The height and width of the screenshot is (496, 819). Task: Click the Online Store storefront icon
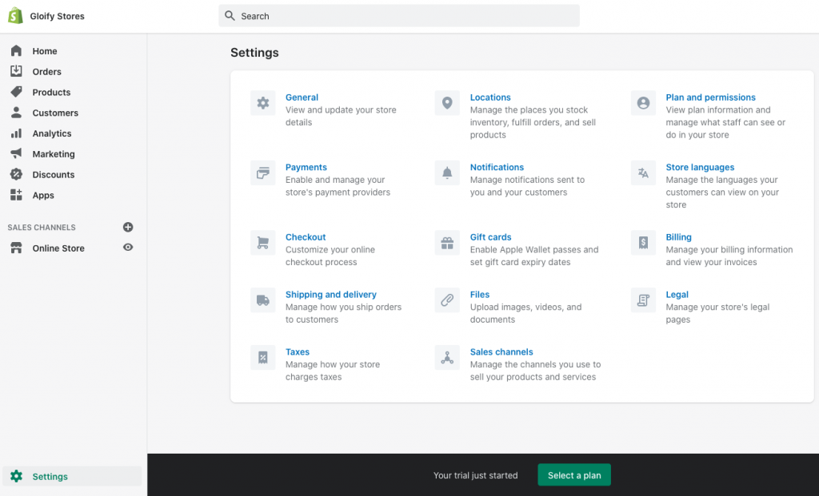(x=16, y=248)
